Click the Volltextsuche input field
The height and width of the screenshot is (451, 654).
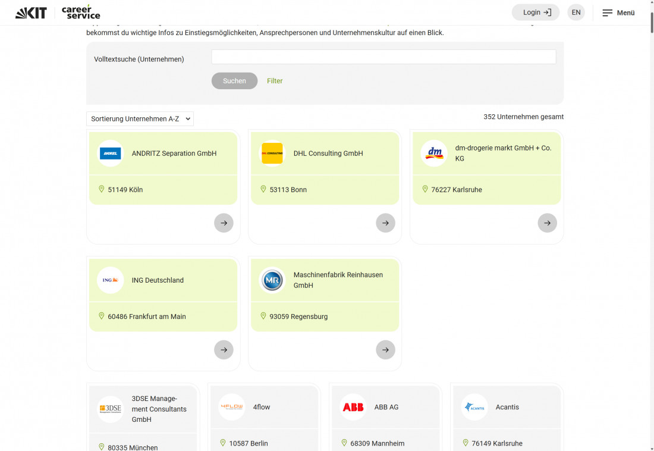pos(383,57)
